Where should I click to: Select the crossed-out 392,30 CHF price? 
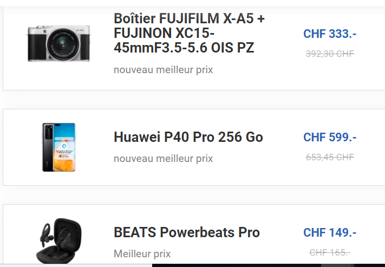tap(330, 54)
